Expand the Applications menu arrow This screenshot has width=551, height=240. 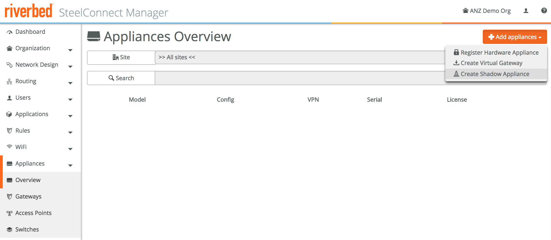[70, 116]
